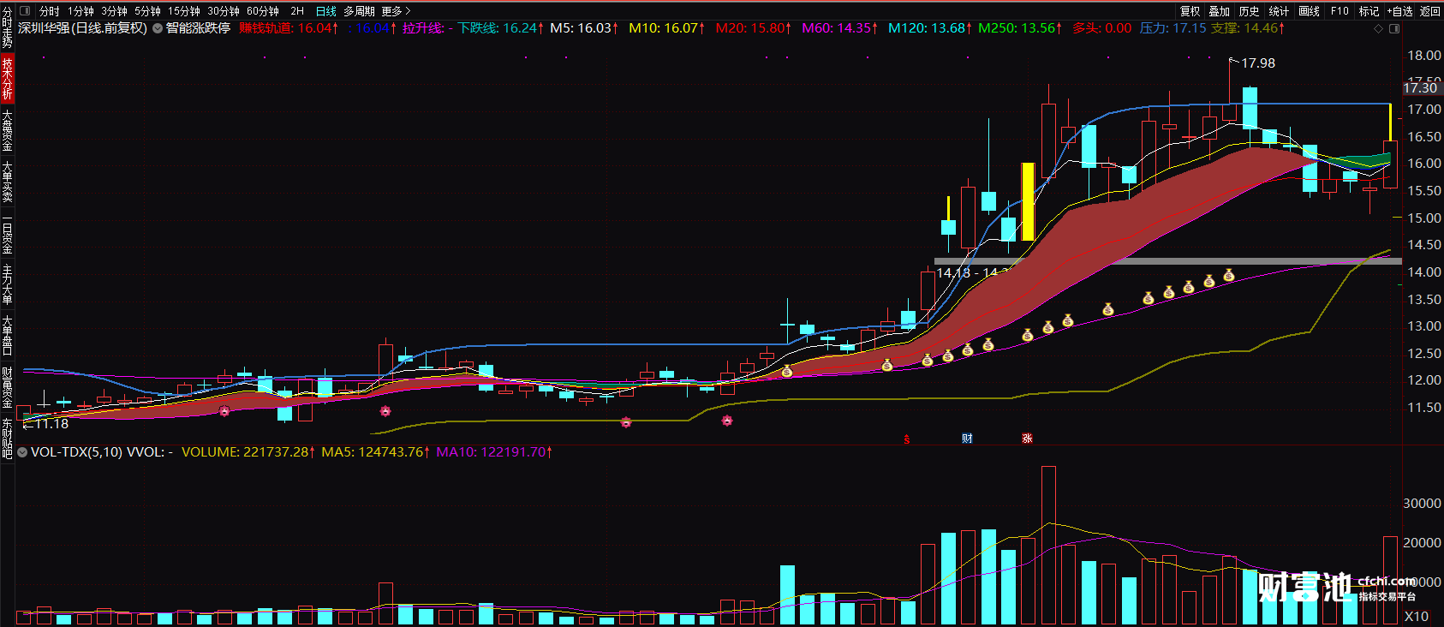This screenshot has width=1444, height=627.
Task: Open the 统计 statistics button
Action: tap(1279, 11)
